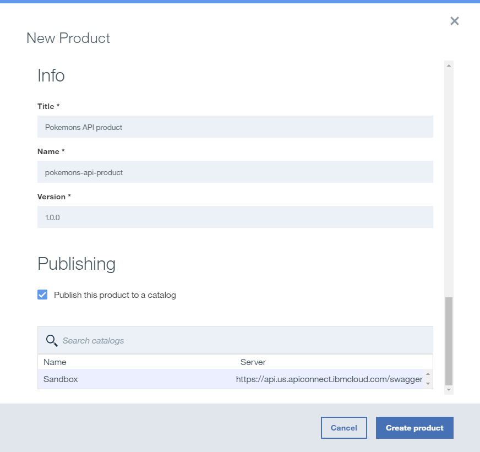The width and height of the screenshot is (480, 452).
Task: Click the dialog's vertical scrollbar thumb
Action: coord(449,341)
